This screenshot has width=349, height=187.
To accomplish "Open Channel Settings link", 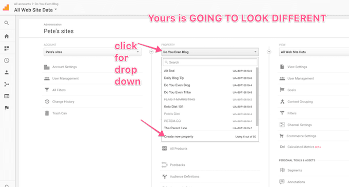I will (300, 125).
